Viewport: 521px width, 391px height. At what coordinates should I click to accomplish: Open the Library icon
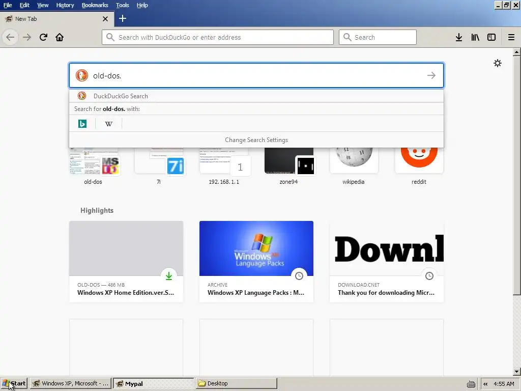click(475, 37)
